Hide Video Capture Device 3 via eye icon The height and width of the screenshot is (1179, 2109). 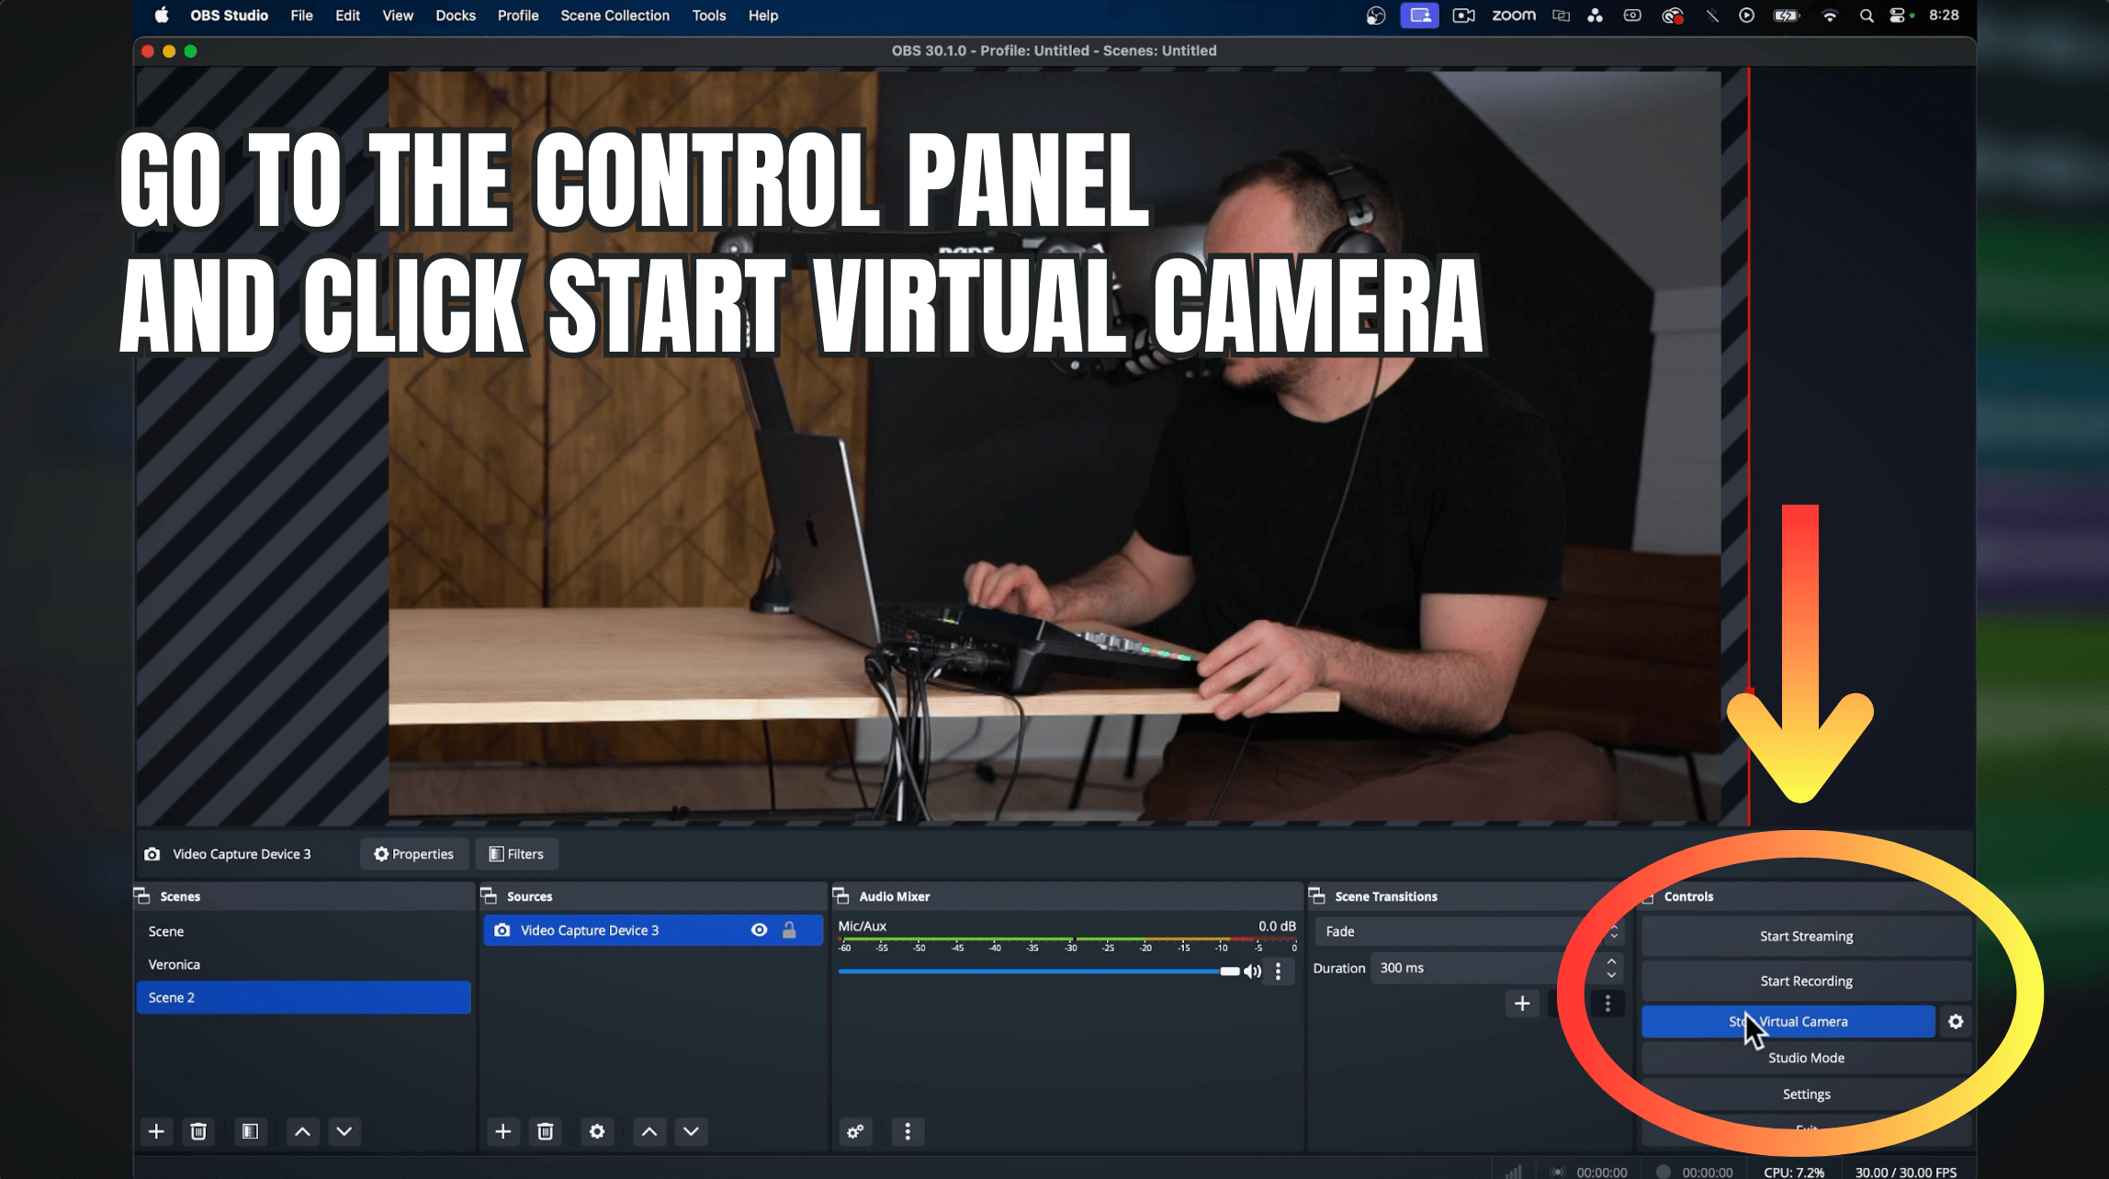759,930
